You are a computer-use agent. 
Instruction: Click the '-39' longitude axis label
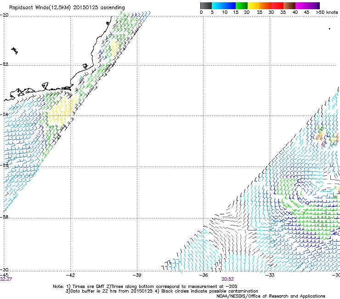pyautogui.click(x=137, y=275)
